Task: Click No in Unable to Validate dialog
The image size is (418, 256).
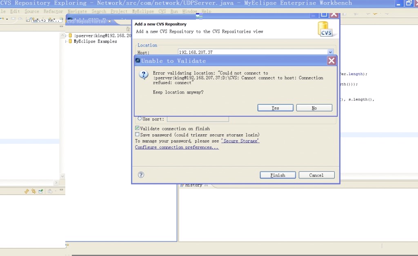Action: coord(314,108)
